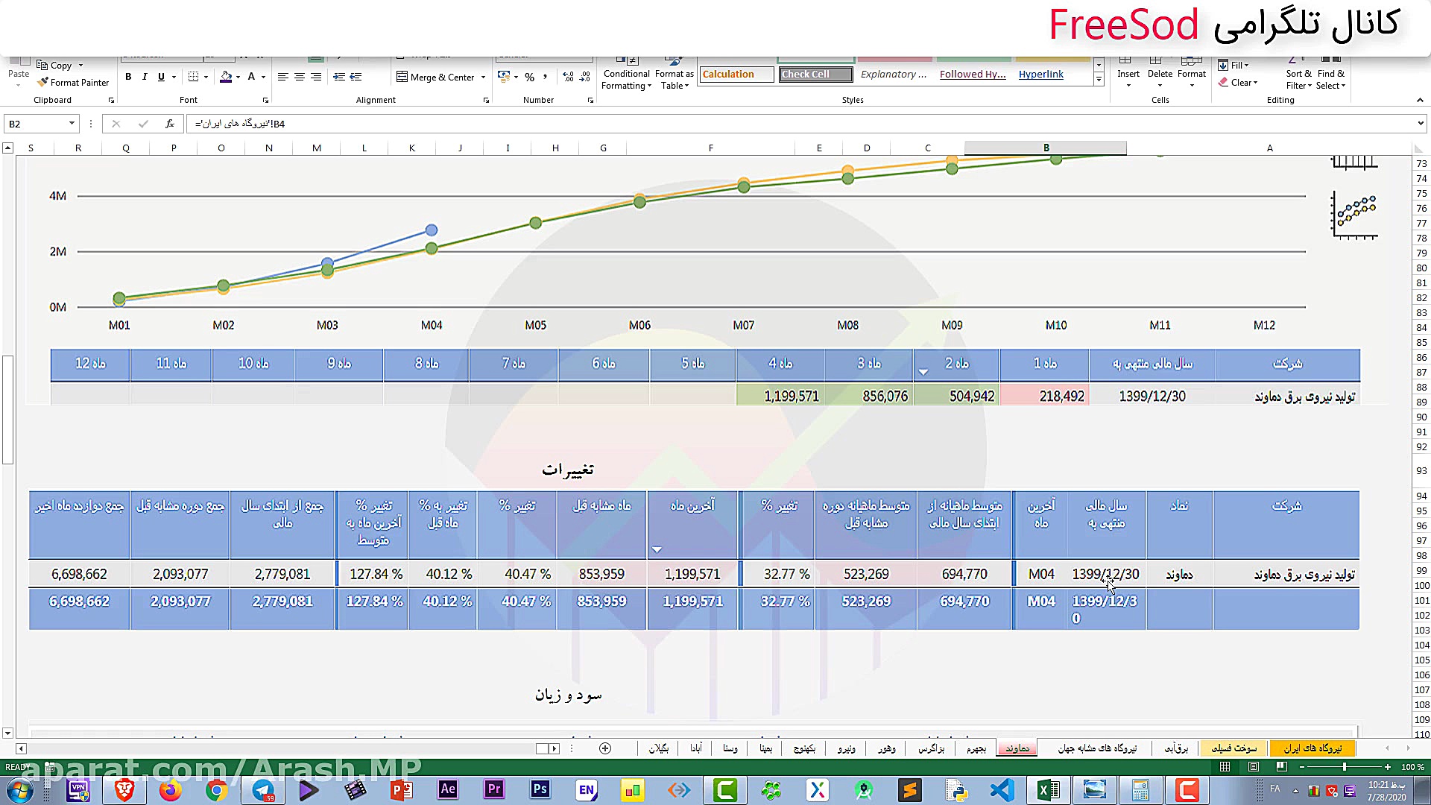Expand the Name Box dropdown
The image size is (1431, 805).
72,124
